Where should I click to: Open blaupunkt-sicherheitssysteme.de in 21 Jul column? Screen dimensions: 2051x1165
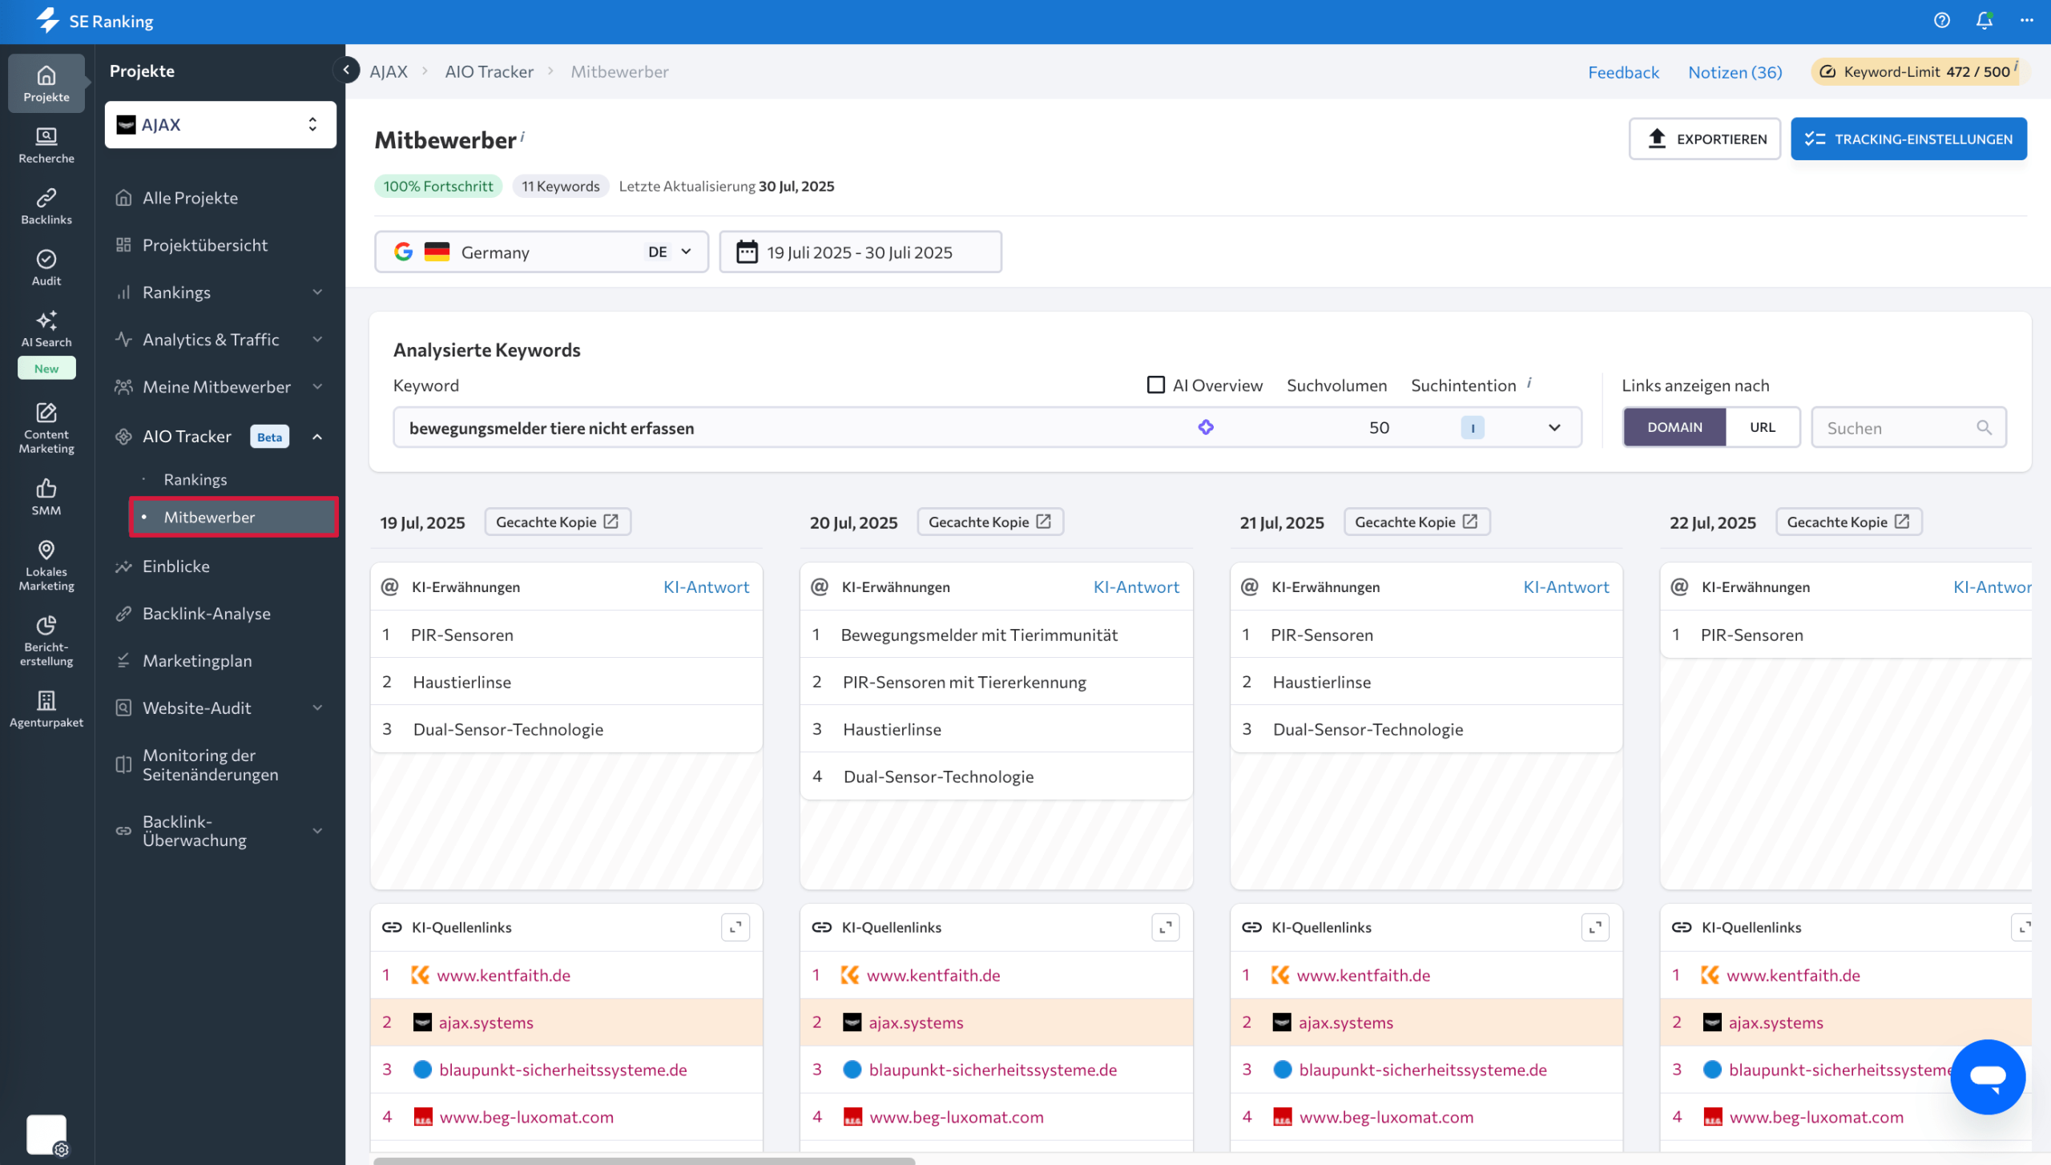[1423, 1070]
